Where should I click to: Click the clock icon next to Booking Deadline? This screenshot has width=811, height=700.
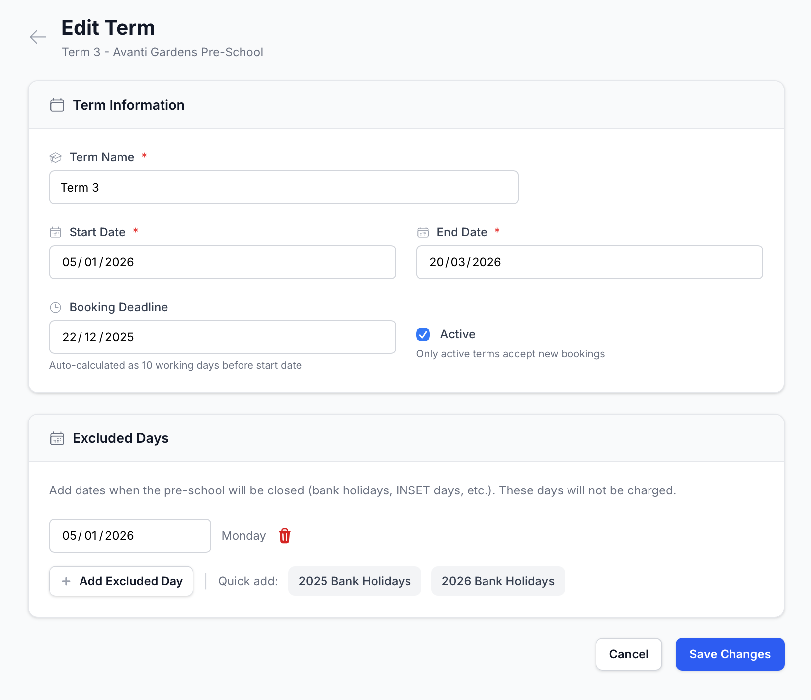pyautogui.click(x=56, y=307)
